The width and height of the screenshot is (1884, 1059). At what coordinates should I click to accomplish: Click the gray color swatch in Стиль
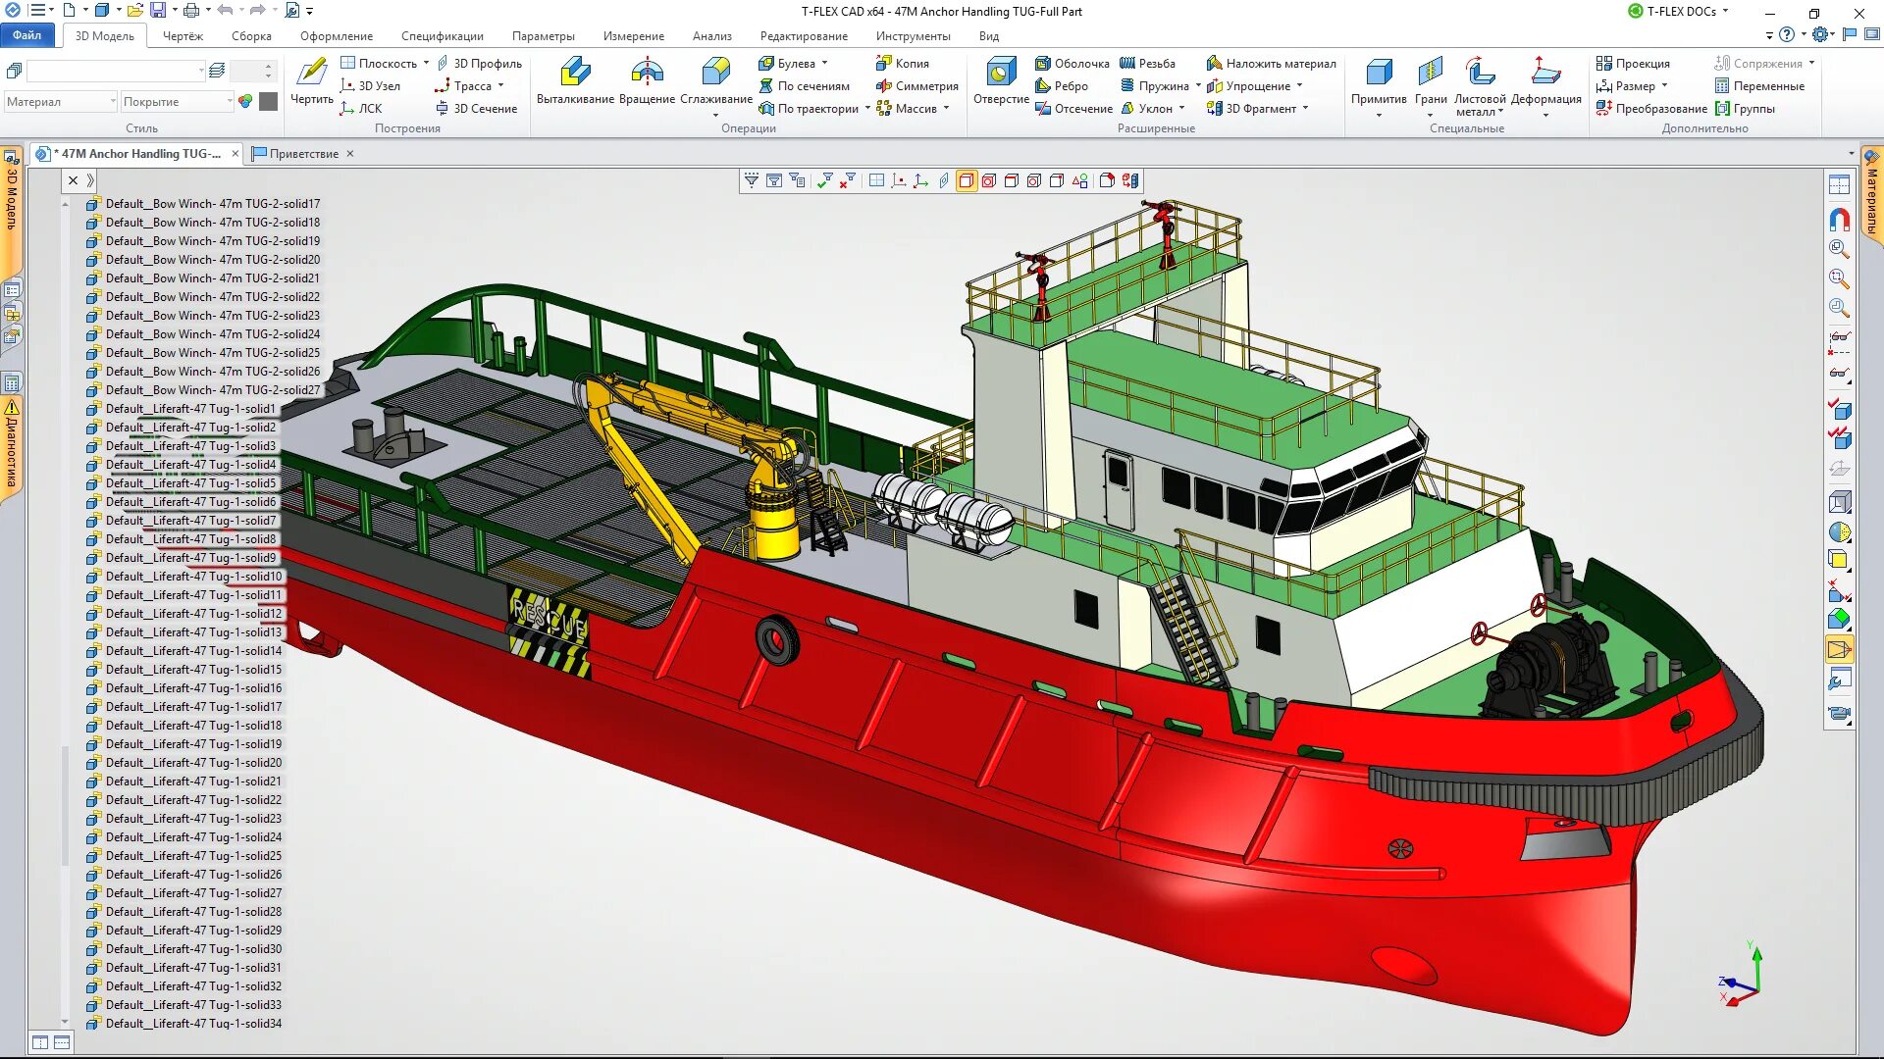point(268,102)
